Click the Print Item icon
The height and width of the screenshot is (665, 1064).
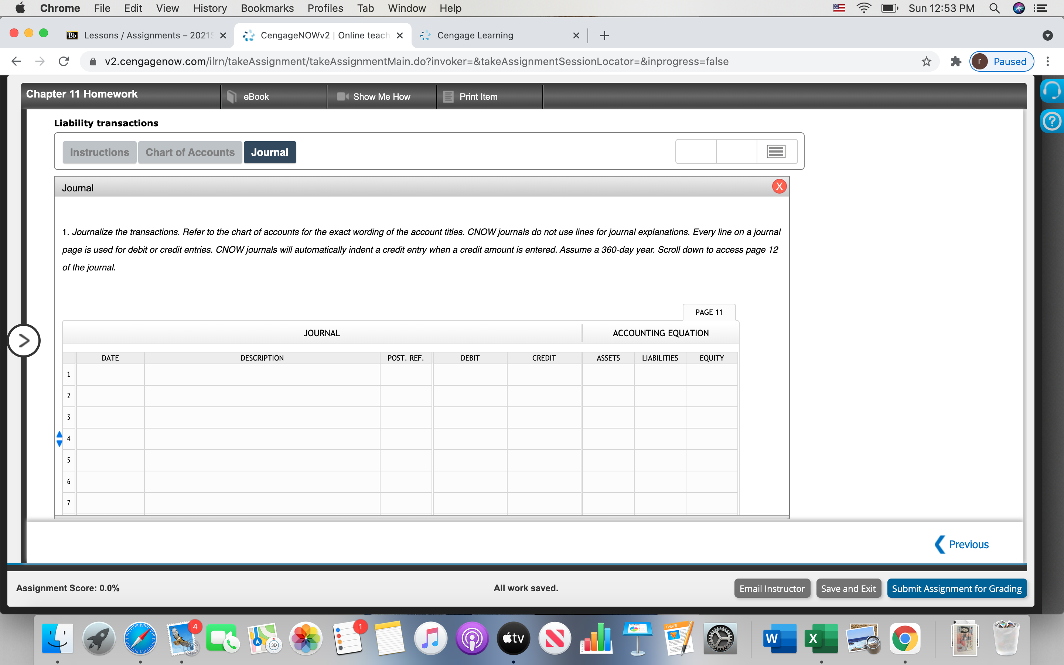tap(448, 96)
